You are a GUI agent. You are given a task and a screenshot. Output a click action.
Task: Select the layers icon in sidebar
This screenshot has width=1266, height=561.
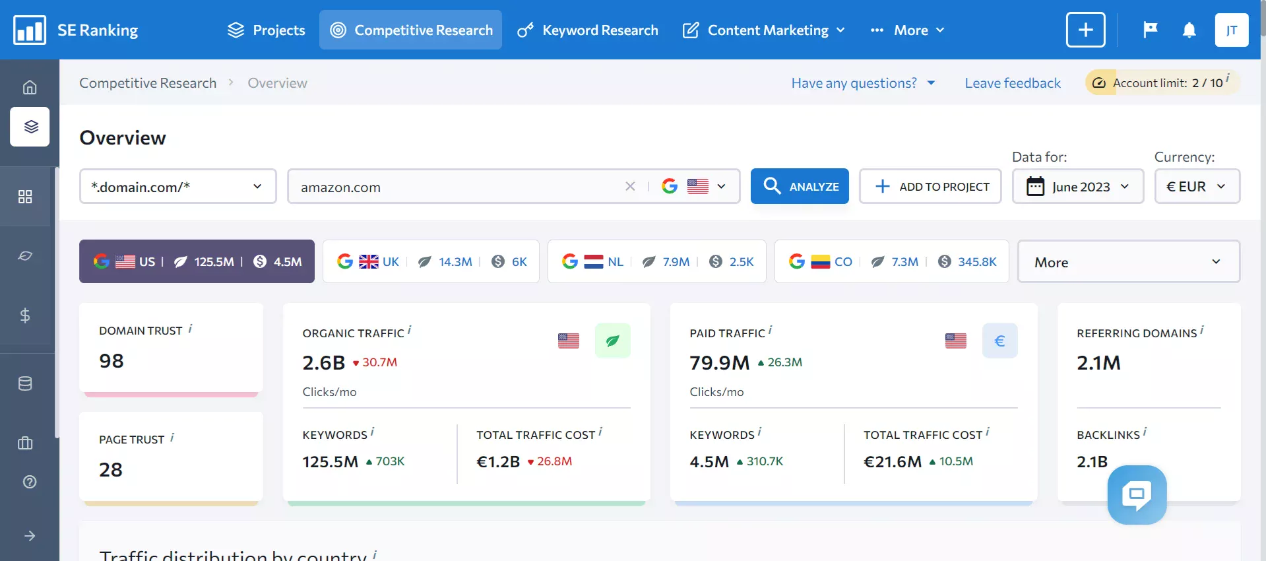coord(30,126)
